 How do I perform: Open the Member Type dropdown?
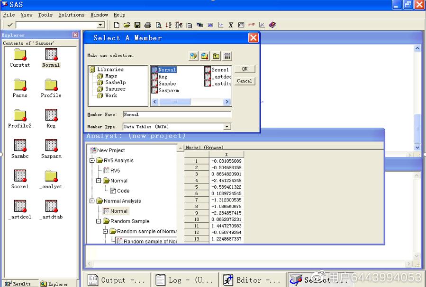[227, 127]
